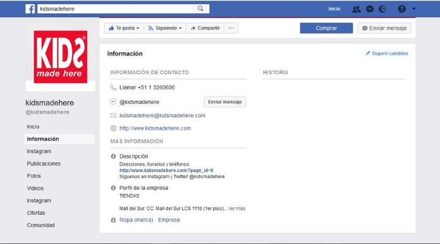Select Videos in the page sidebar
Image resolution: width=440 pixels, height=244 pixels.
click(x=35, y=188)
